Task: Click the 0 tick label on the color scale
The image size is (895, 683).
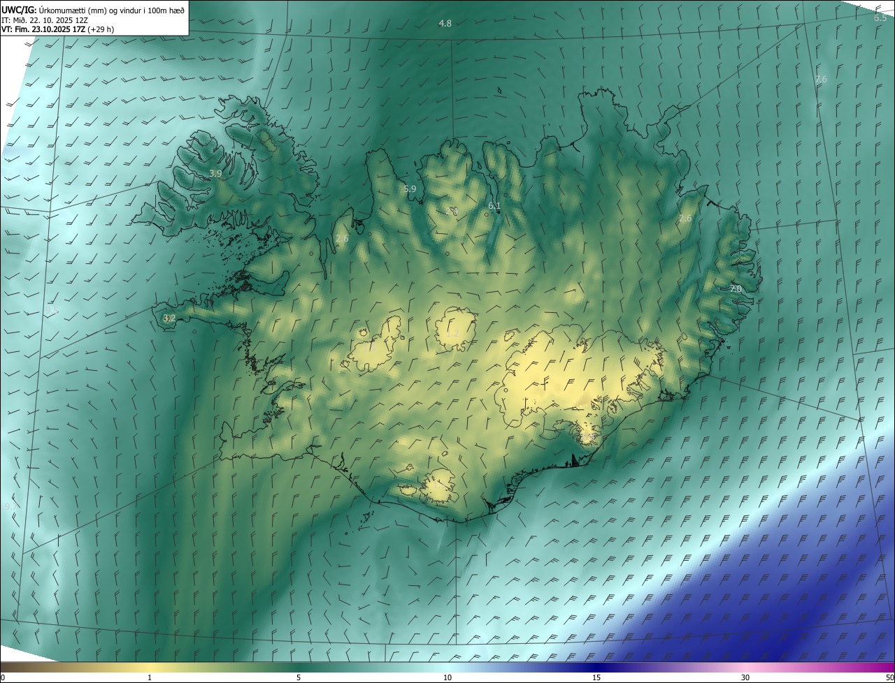Action: point(3,677)
